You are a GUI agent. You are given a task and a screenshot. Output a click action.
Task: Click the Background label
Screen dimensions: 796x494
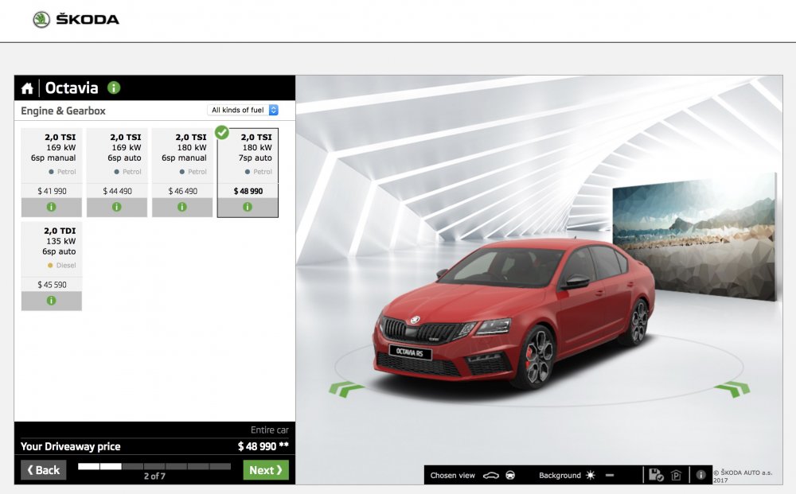pos(560,476)
